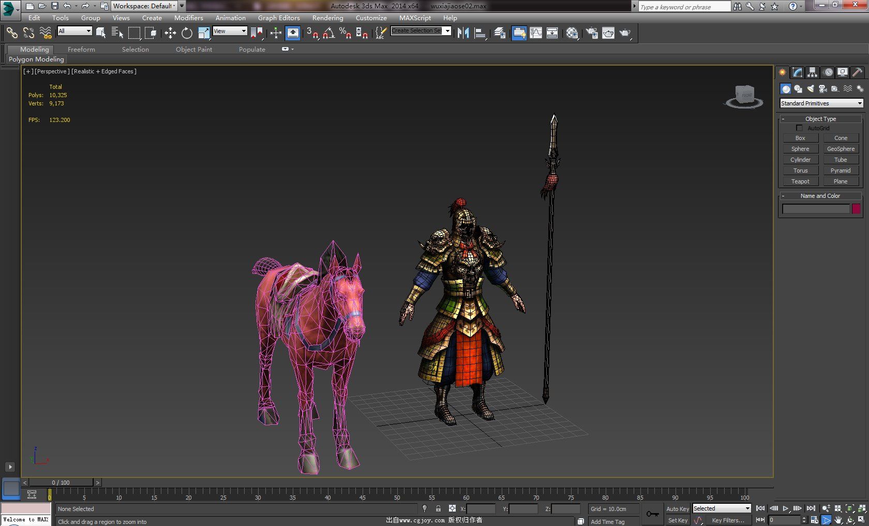
Task: Open the MAXScript menu
Action: click(415, 18)
